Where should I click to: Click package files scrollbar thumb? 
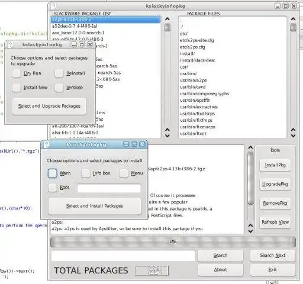coord(293,27)
